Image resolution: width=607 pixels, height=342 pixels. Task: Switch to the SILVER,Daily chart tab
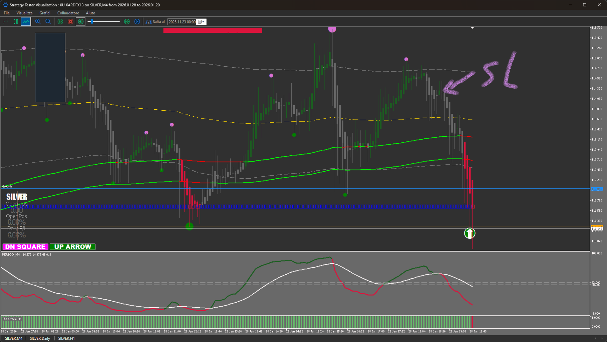tap(40, 339)
